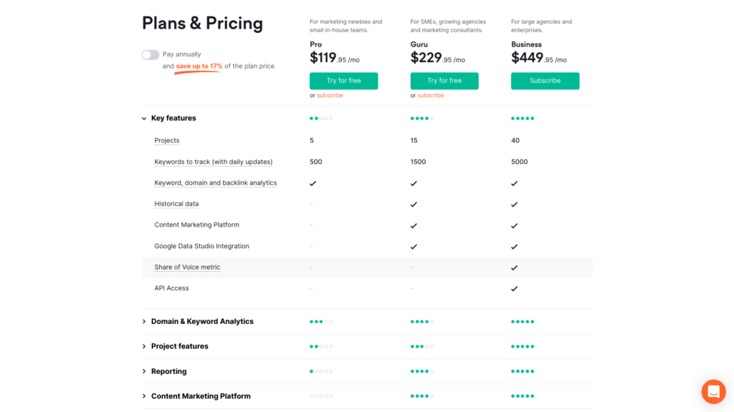Click the Business plan Share of Voice checkmark

[x=515, y=268]
